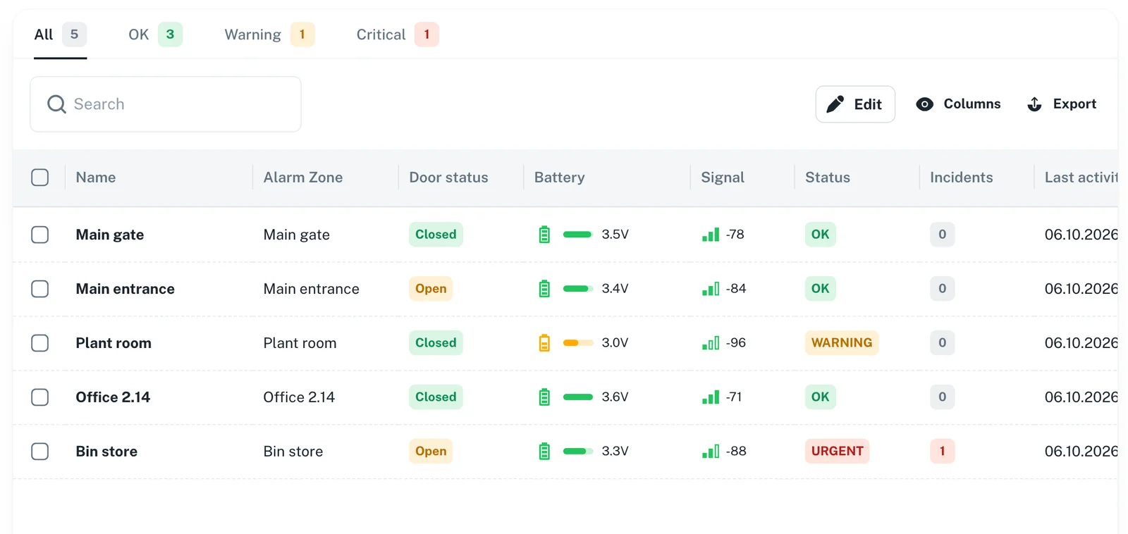Click the pencil icon on Edit
This screenshot has height=534, width=1128.
pos(835,104)
